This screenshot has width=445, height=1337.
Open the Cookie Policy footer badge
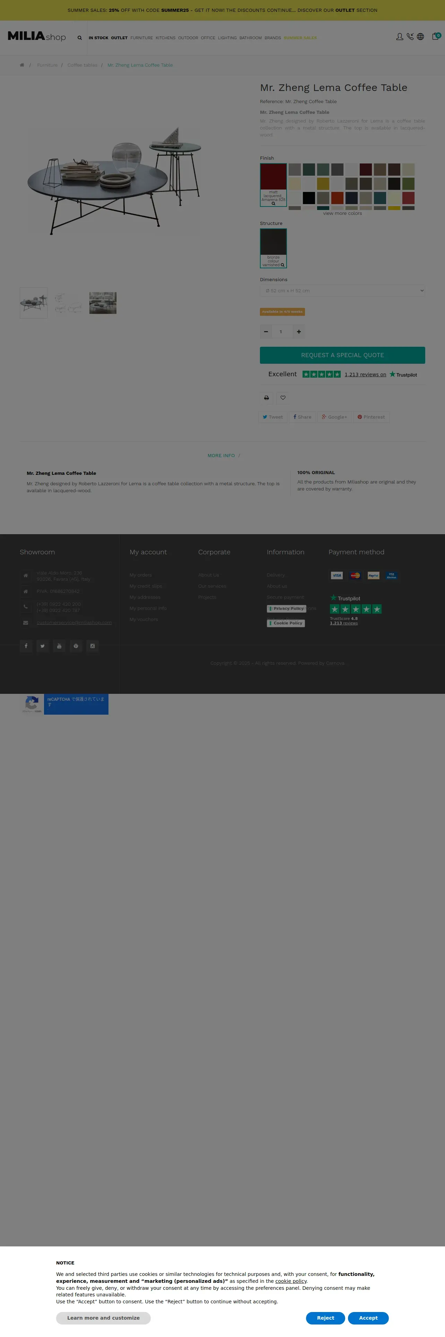286,623
